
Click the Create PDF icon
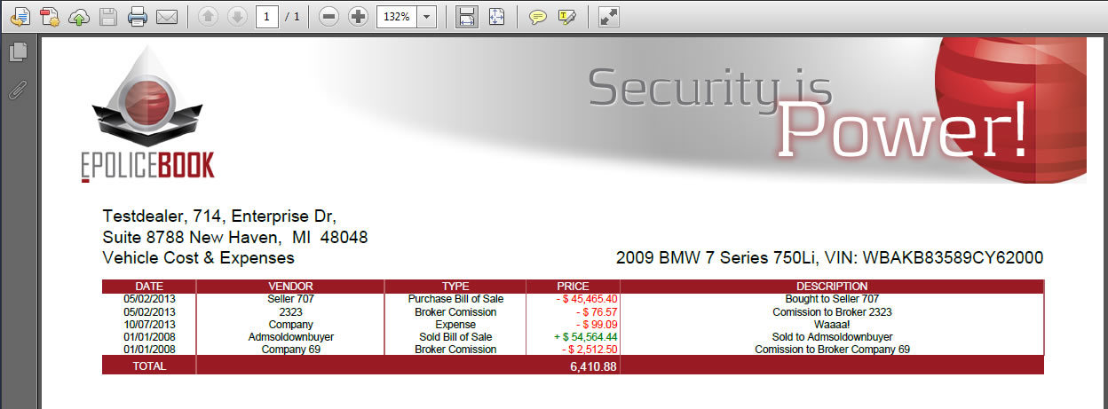[x=50, y=17]
